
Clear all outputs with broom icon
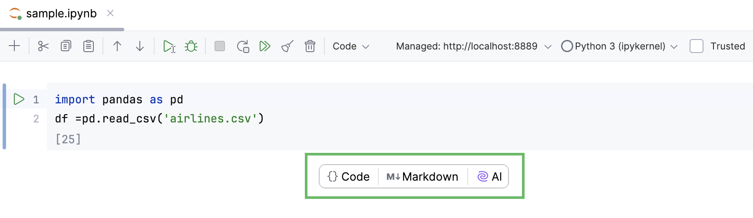pyautogui.click(x=287, y=46)
